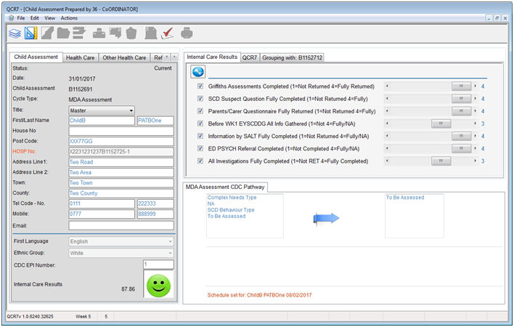514x327 pixels.
Task: Toggle Parents/Carer Questionnaire Fully Returned checkbox
Action: (201, 111)
